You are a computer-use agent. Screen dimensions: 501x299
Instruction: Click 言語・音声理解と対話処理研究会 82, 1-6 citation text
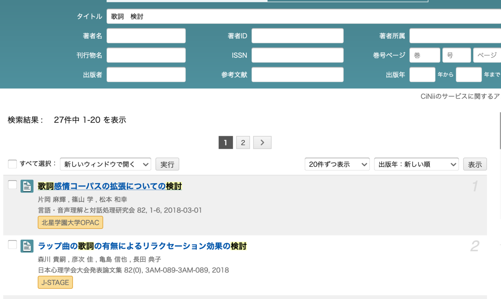pyautogui.click(x=120, y=210)
